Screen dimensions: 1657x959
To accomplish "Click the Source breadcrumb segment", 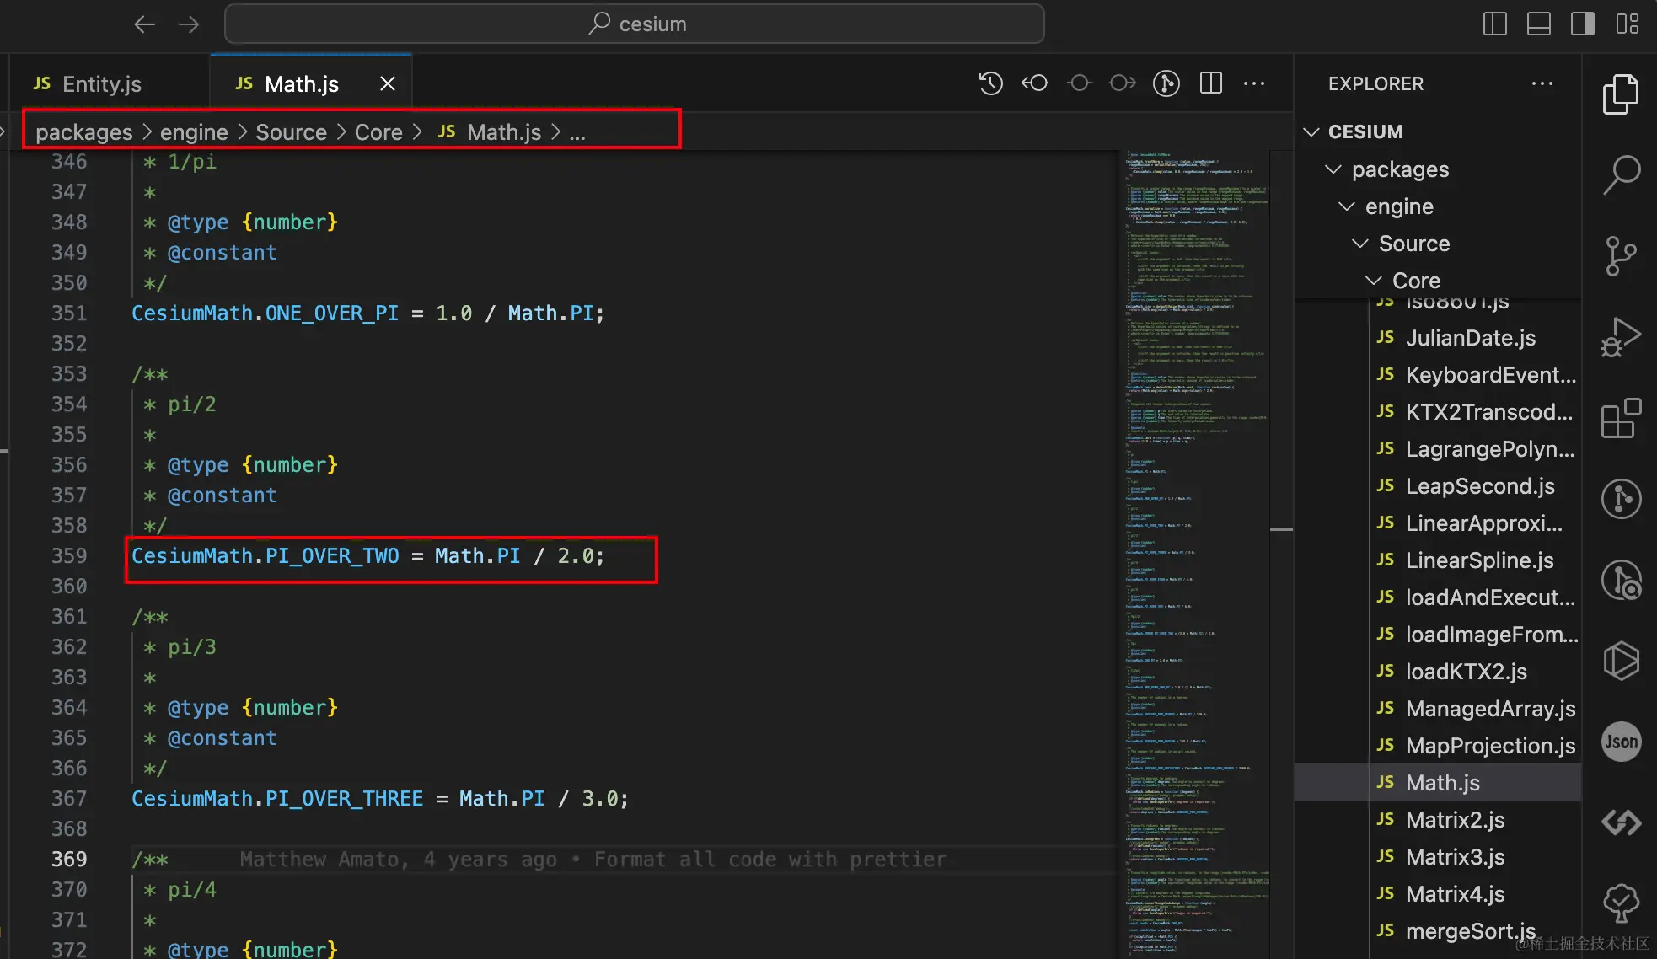I will click(291, 132).
